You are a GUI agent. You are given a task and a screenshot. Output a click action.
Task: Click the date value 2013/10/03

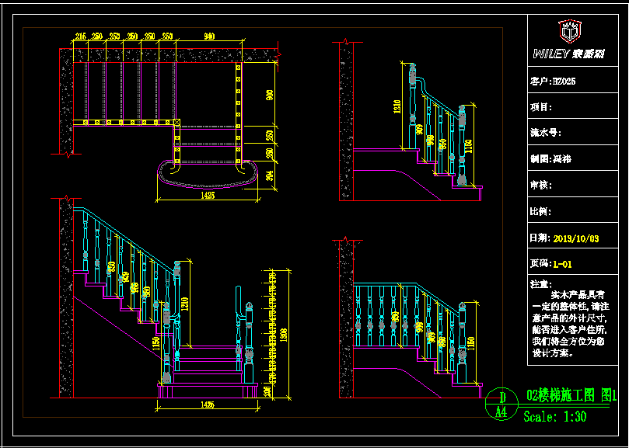[575, 238]
